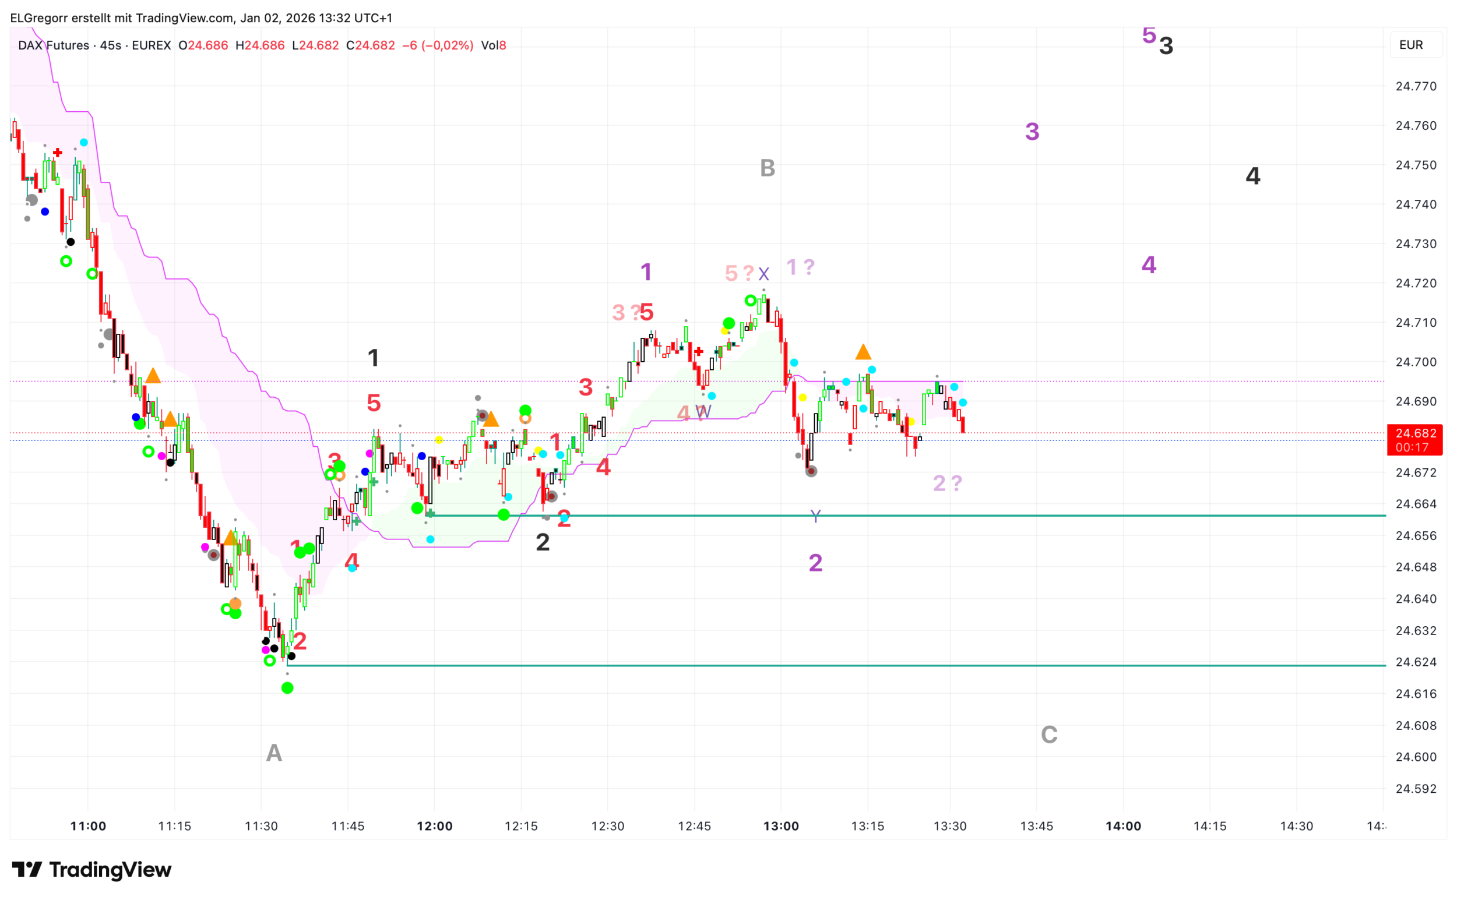This screenshot has width=1457, height=900.
Task: Select the gray wave label C
Action: (1048, 735)
